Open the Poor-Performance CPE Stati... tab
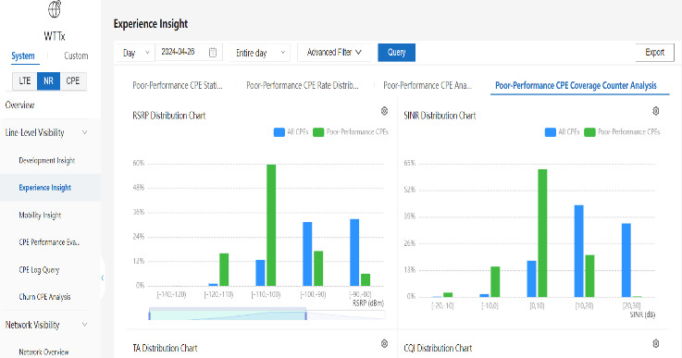This screenshot has height=358, width=682. click(x=178, y=85)
